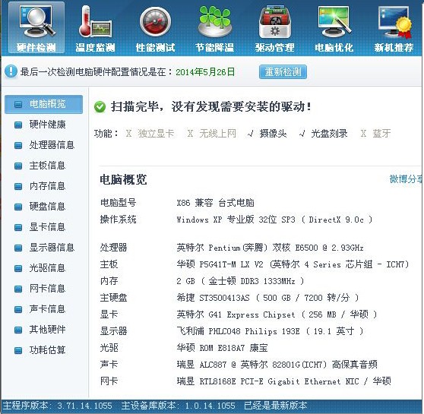This screenshot has height=414, width=424.
Task: Open the 微博分享 link
Action: pos(407,179)
